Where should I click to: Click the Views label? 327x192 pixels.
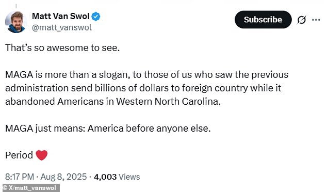(129, 177)
